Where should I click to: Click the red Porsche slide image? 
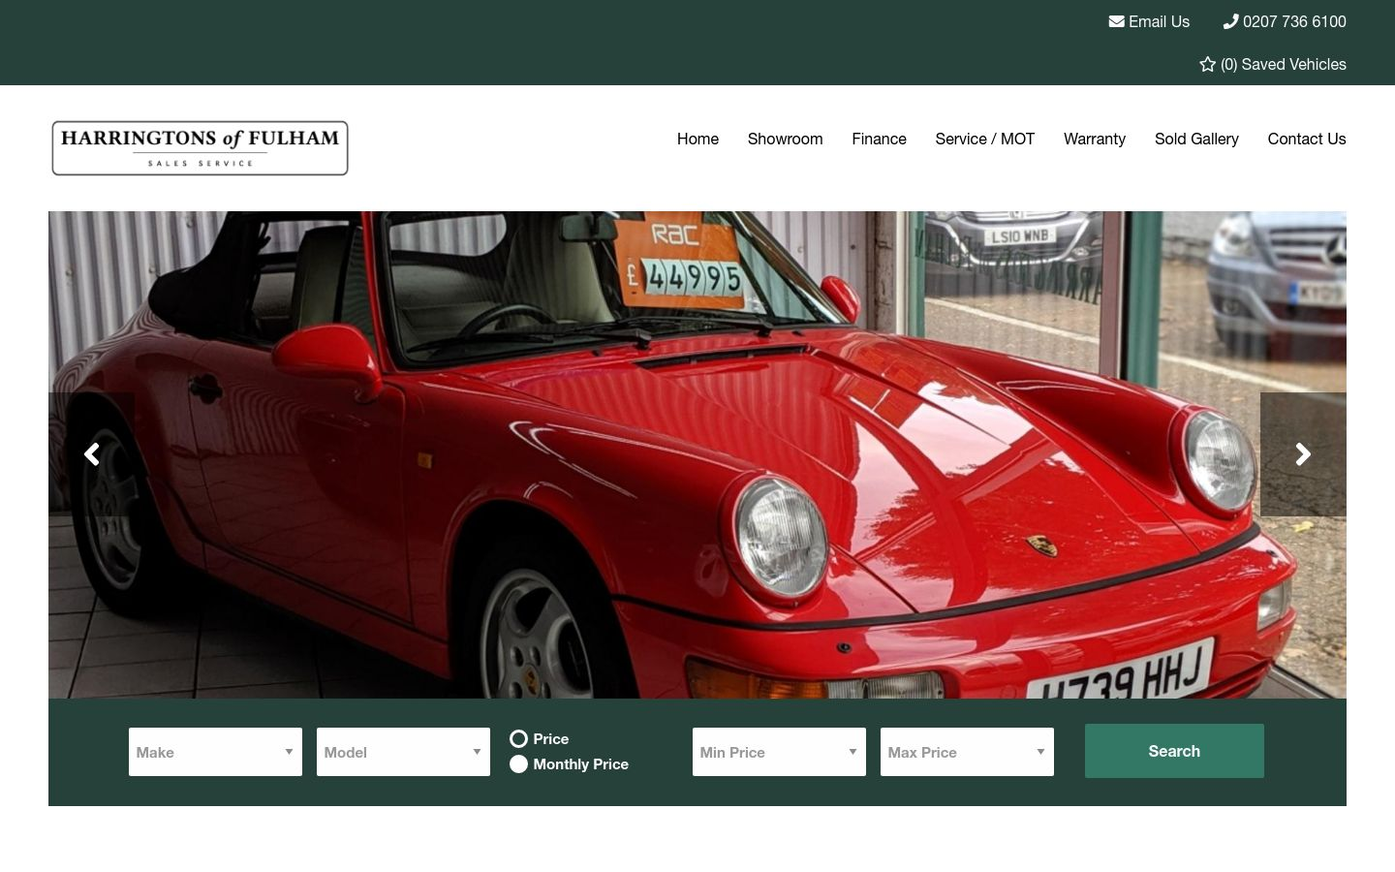[x=697, y=454]
